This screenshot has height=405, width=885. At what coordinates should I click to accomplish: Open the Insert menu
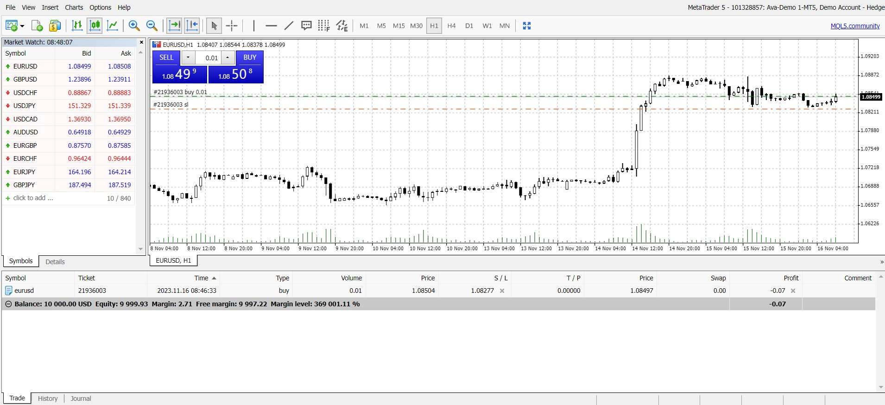50,7
